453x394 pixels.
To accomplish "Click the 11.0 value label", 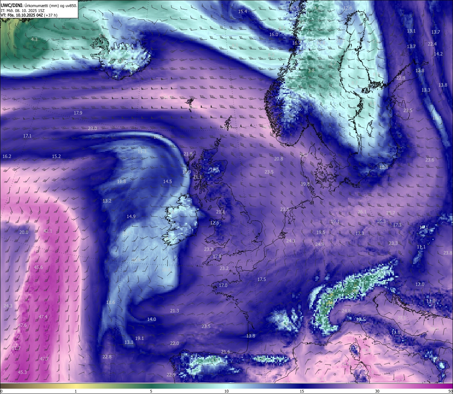I will click(431, 301).
